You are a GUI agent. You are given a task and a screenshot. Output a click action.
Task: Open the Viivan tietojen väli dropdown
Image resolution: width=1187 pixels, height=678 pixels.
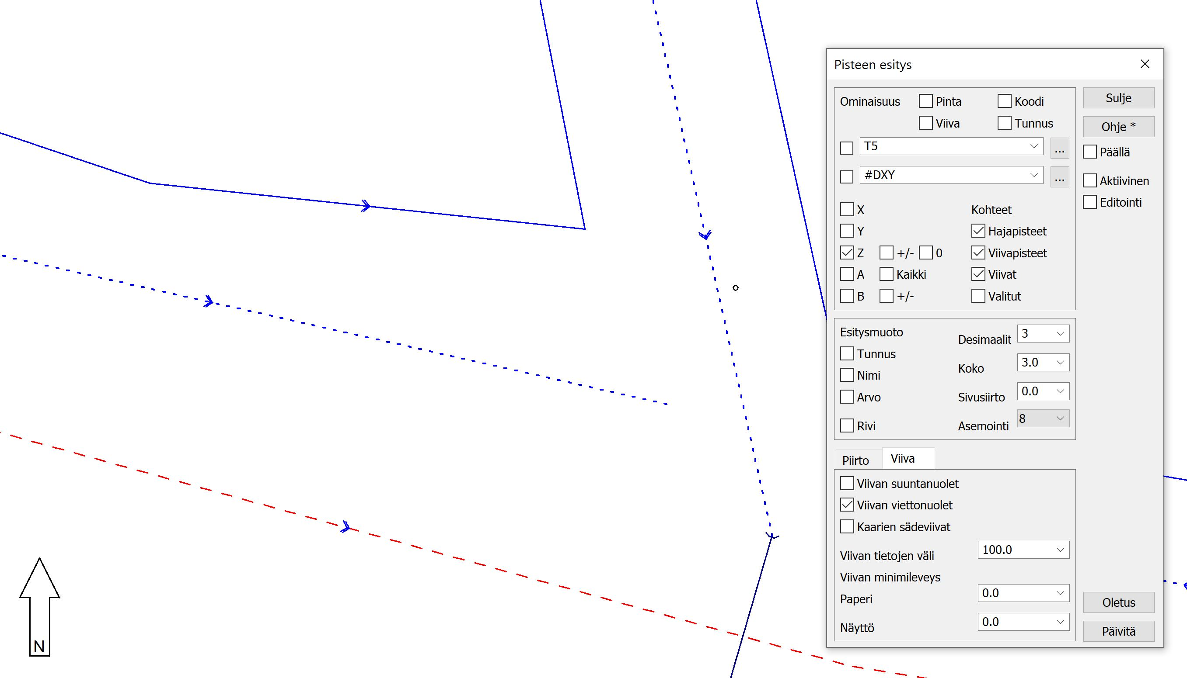(x=1060, y=550)
